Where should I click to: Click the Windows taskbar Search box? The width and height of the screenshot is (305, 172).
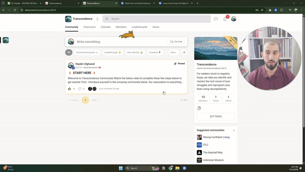tap(142, 168)
